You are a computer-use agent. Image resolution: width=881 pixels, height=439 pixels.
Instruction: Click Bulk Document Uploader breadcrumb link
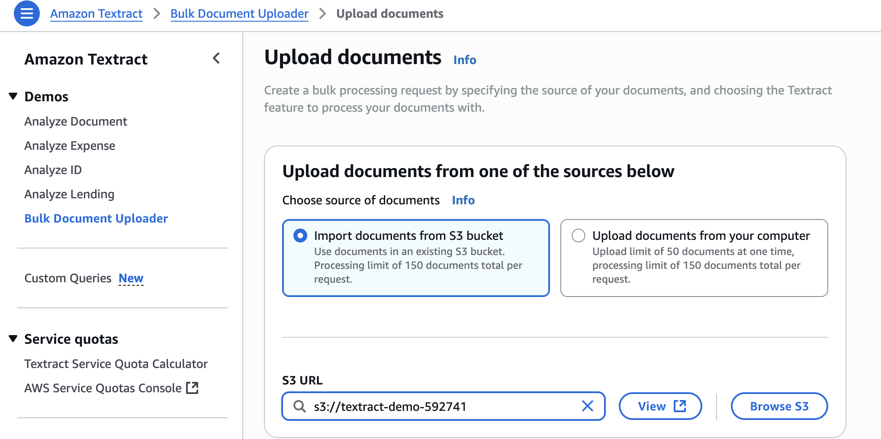pyautogui.click(x=239, y=13)
